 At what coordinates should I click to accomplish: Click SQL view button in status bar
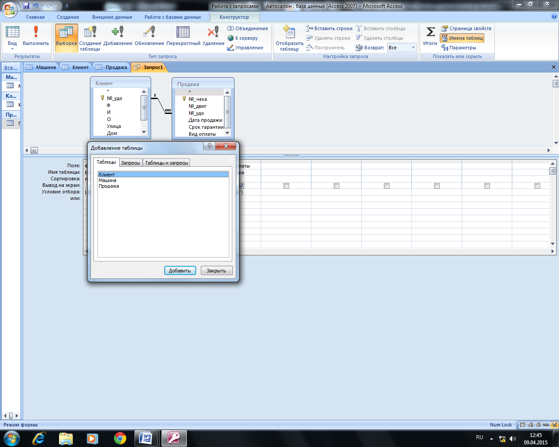tap(546, 425)
